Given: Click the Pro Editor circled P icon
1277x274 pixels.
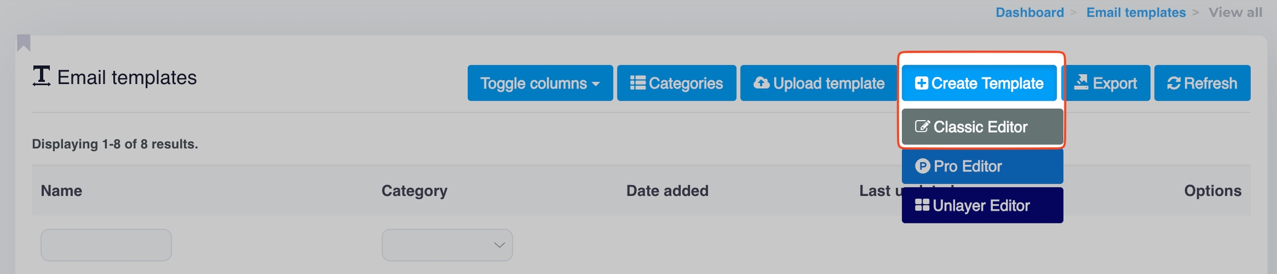Looking at the screenshot, I should click(x=922, y=166).
